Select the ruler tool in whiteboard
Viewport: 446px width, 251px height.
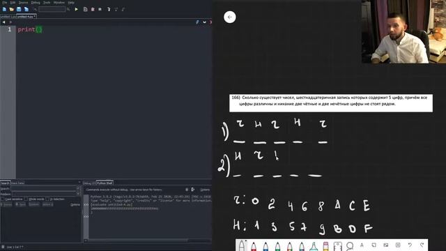pyautogui.click(x=337, y=246)
